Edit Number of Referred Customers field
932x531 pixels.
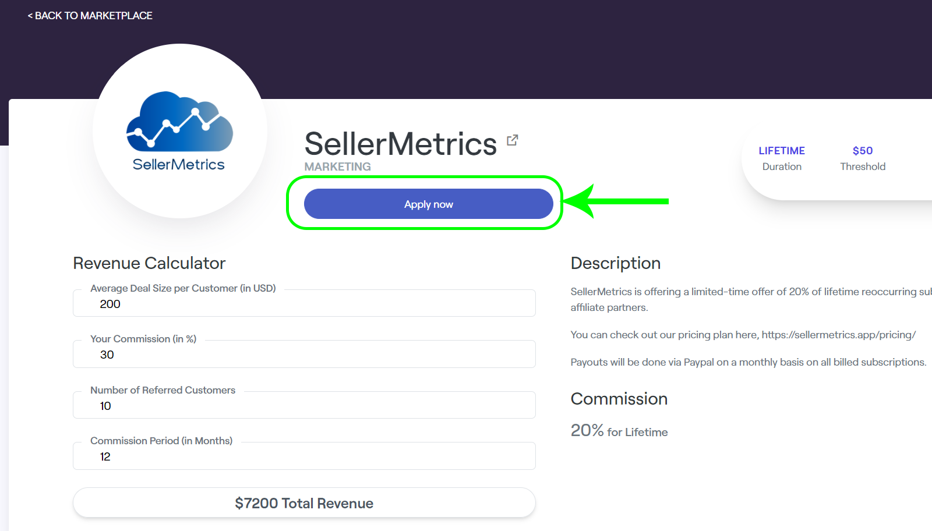coord(304,405)
